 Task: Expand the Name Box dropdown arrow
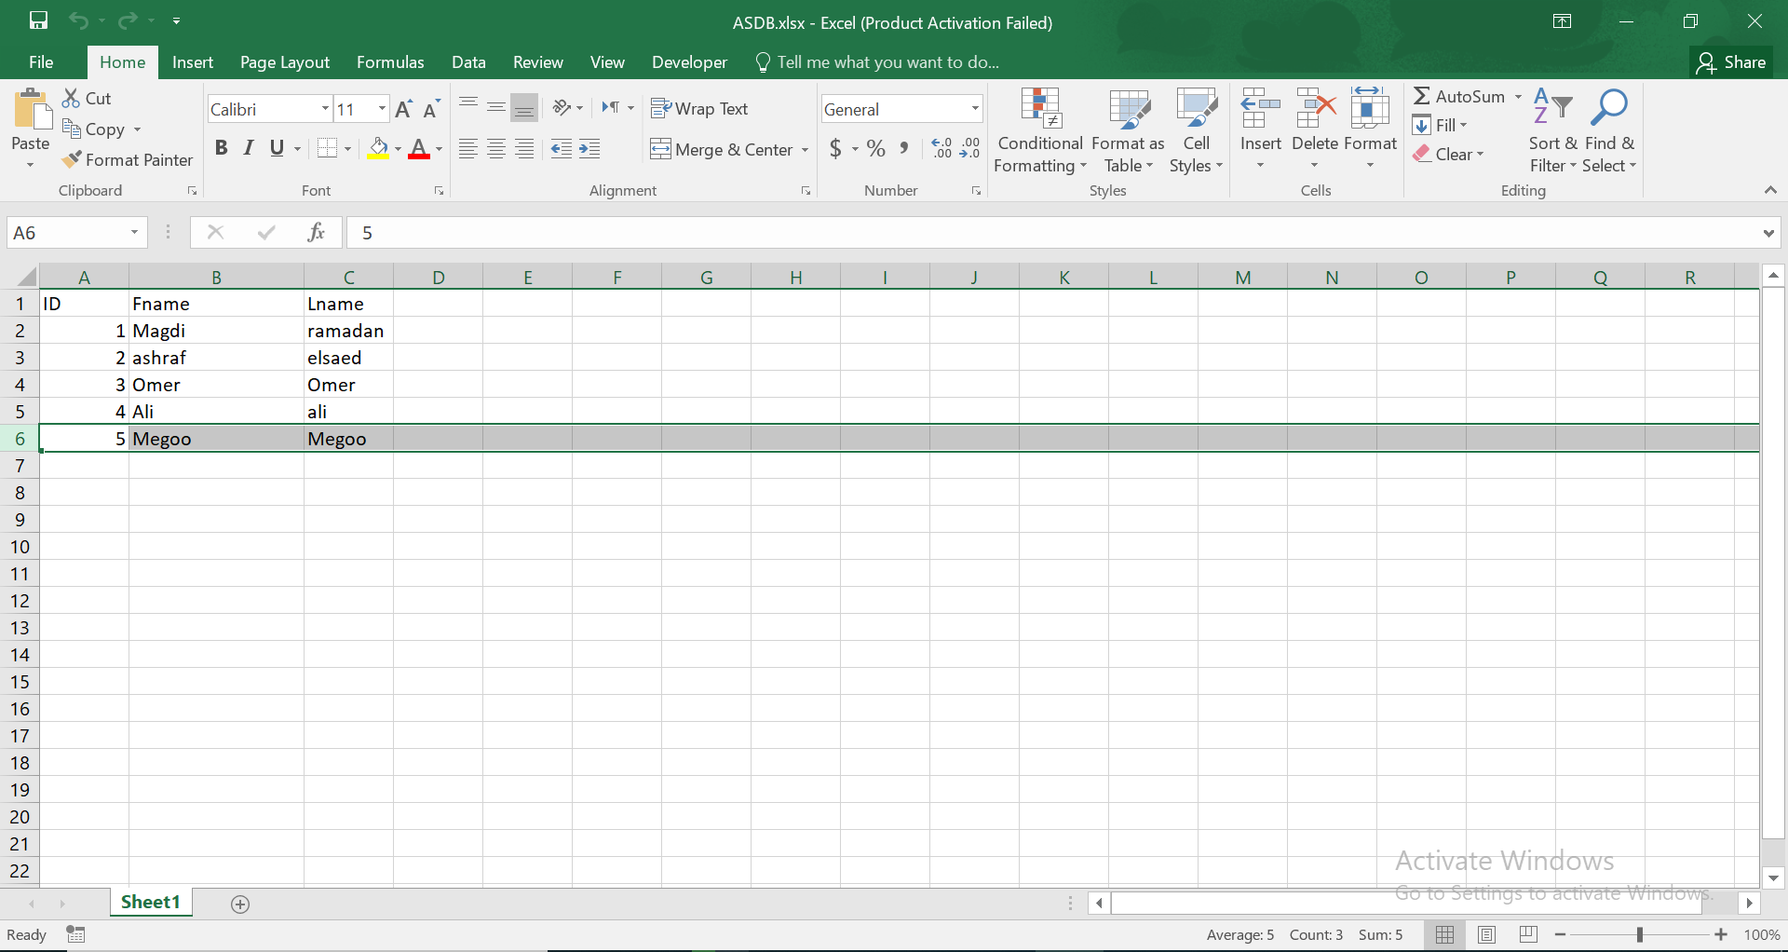134,232
